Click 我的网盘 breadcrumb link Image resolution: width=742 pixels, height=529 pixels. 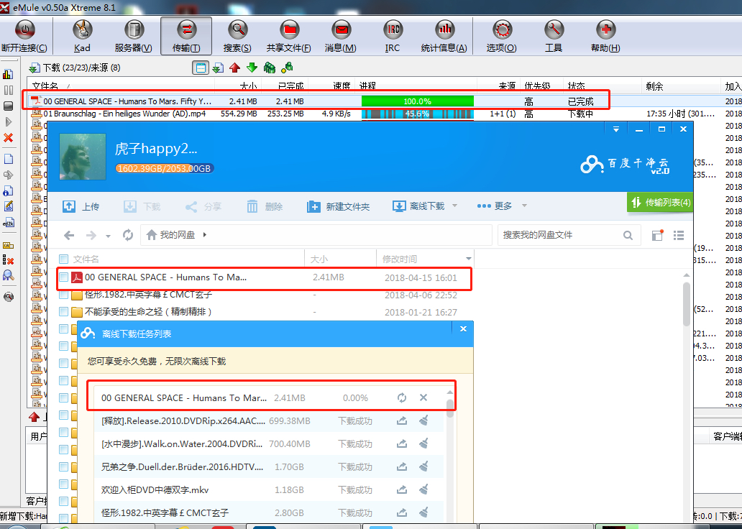pos(178,235)
